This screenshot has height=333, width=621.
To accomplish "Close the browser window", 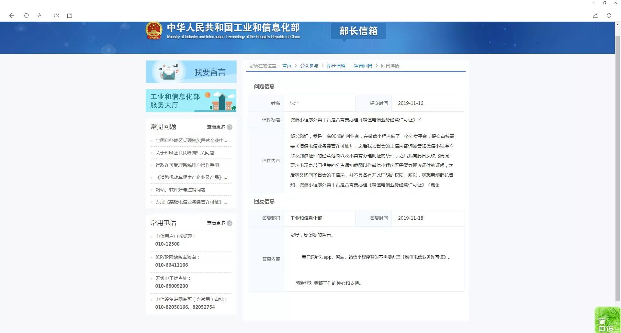I will pyautogui.click(x=615, y=3).
